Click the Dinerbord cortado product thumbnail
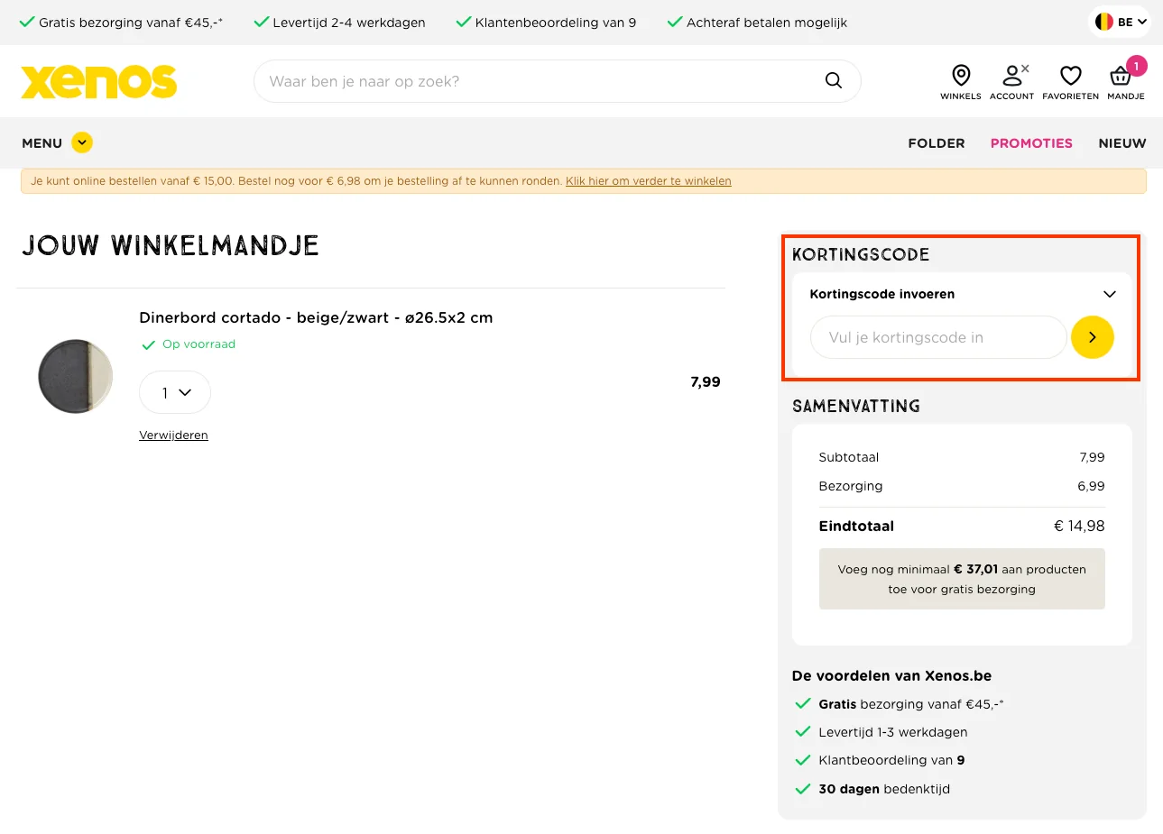1163x834 pixels. pyautogui.click(x=75, y=376)
